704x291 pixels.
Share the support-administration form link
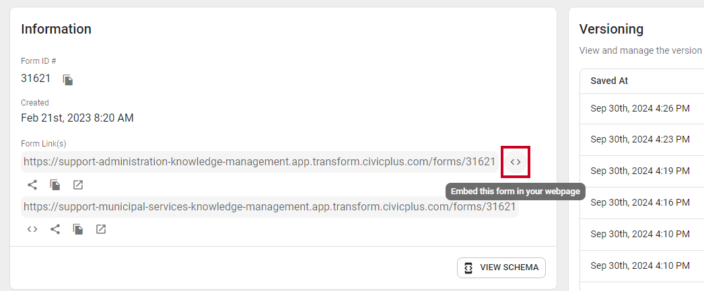click(32, 185)
